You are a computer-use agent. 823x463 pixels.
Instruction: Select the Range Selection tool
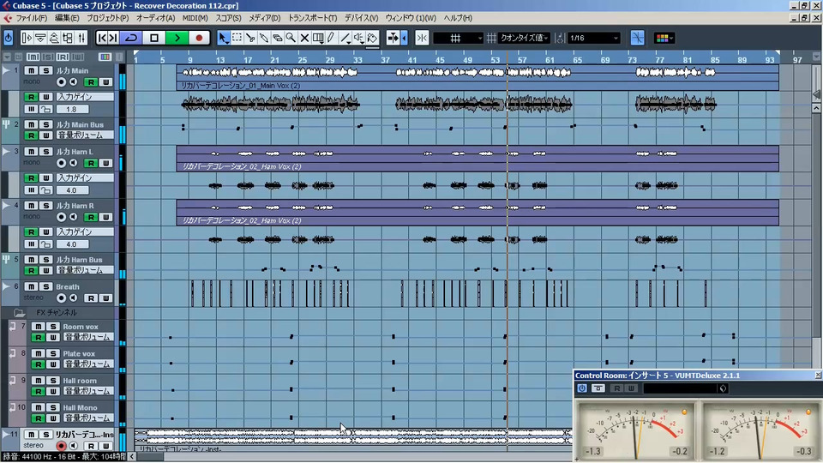pos(237,38)
